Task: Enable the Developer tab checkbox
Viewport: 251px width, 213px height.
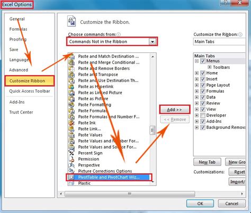Action: [x=203, y=116]
